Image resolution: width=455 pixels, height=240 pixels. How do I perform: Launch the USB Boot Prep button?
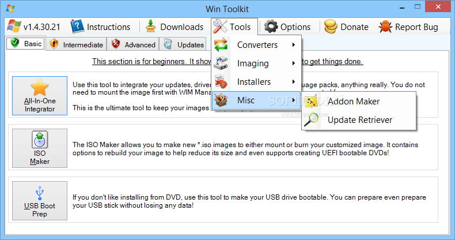point(40,201)
